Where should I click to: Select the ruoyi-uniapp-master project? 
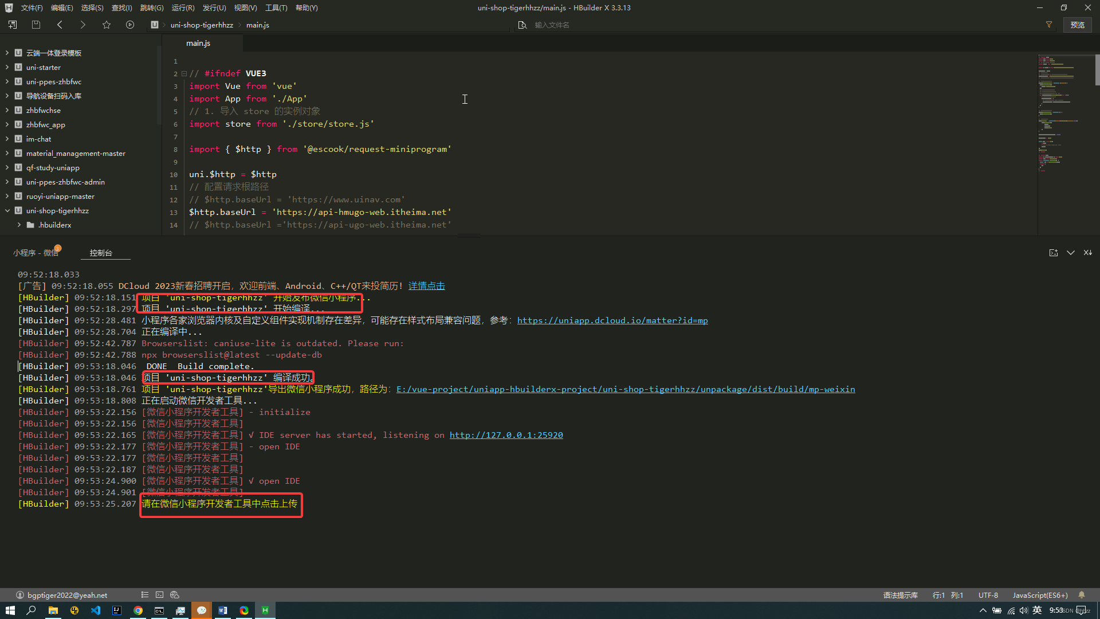coord(60,196)
